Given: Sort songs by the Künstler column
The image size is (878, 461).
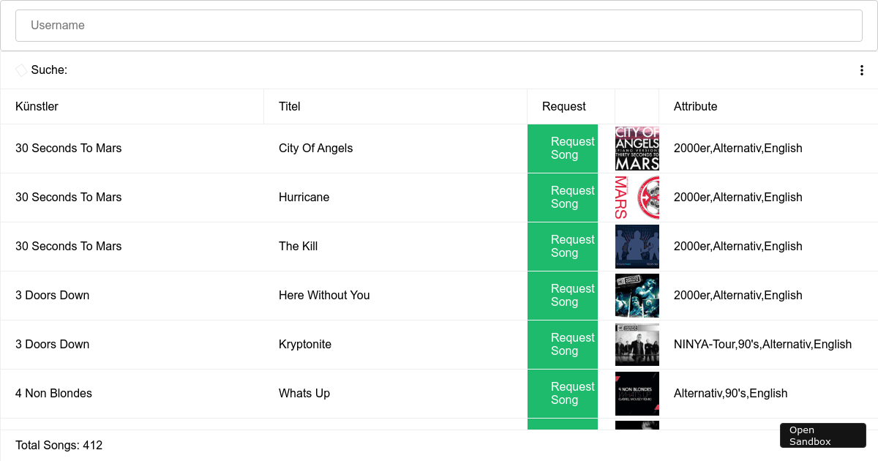Looking at the screenshot, I should [x=37, y=106].
